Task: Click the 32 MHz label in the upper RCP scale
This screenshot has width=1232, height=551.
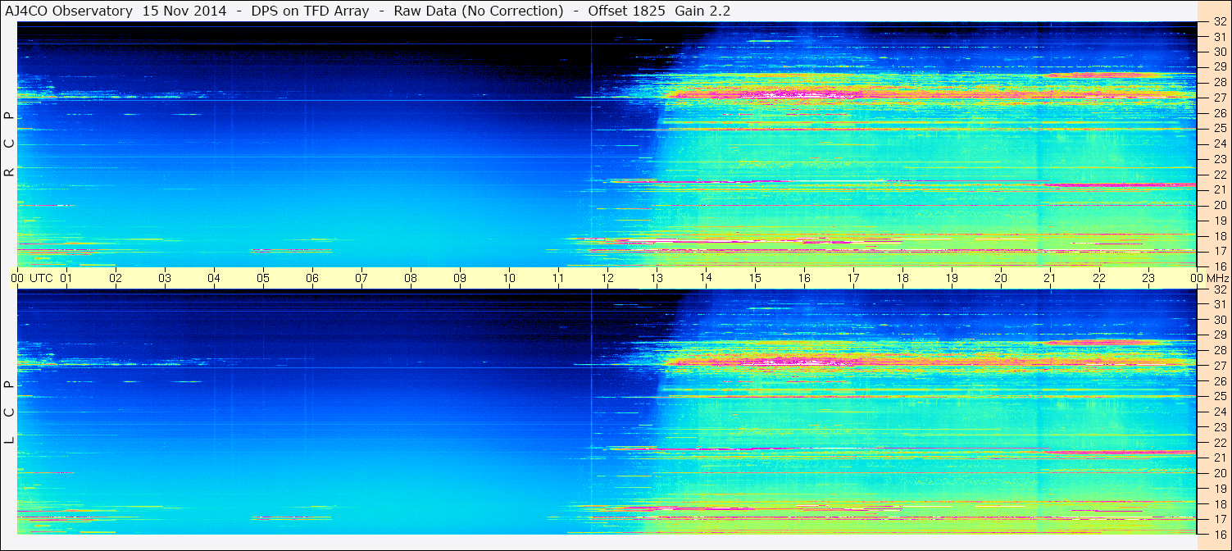Action: point(1219,22)
